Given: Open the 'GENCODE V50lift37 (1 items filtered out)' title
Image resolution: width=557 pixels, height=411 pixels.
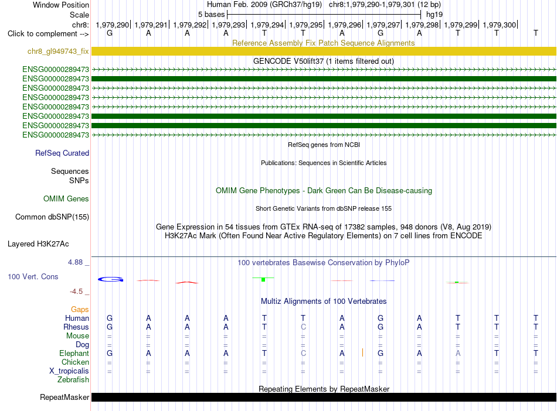Looking at the screenshot, I should 323,61.
